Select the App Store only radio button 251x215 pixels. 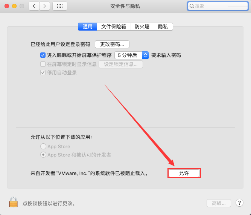(43, 146)
